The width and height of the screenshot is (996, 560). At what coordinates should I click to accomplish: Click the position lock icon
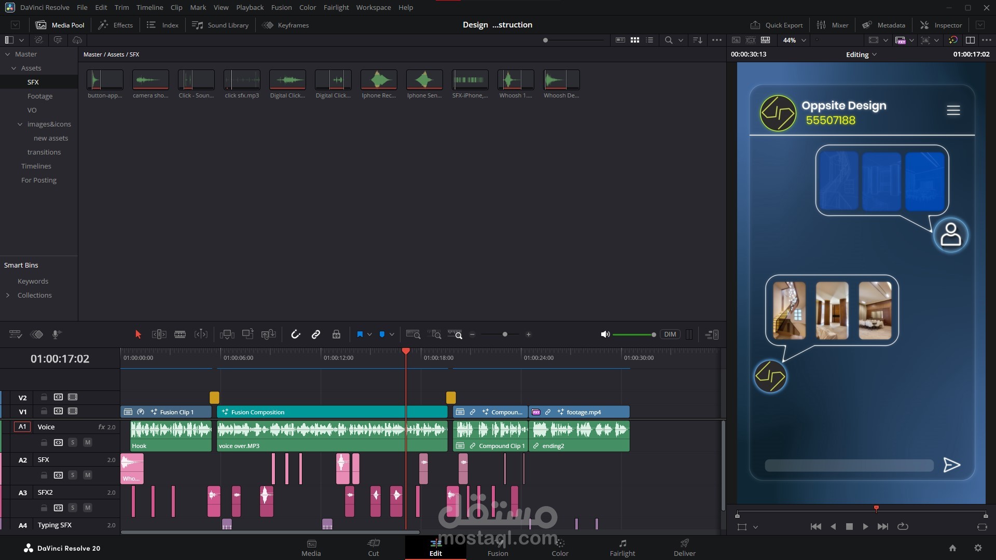pos(336,334)
